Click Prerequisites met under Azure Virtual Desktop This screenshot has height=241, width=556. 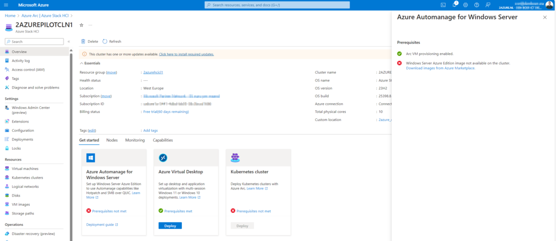tap(178, 211)
